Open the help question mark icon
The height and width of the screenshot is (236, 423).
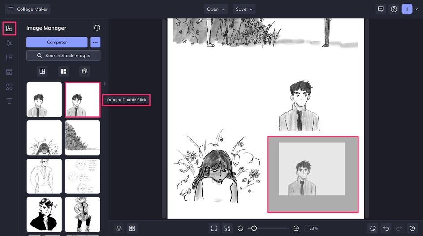(394, 9)
